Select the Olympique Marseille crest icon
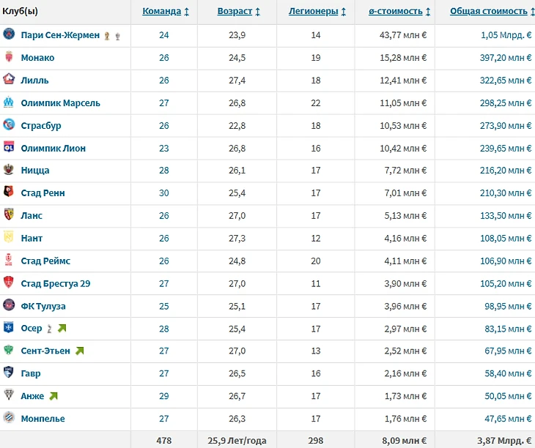This screenshot has width=535, height=448. (x=9, y=102)
